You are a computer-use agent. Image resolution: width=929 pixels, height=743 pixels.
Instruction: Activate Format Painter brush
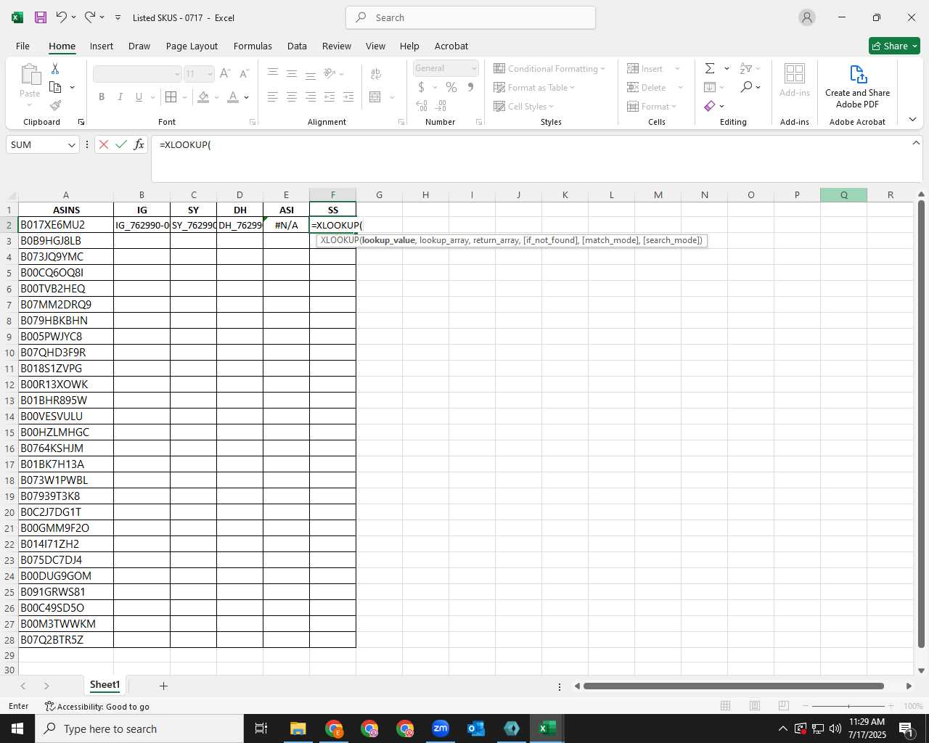point(55,106)
